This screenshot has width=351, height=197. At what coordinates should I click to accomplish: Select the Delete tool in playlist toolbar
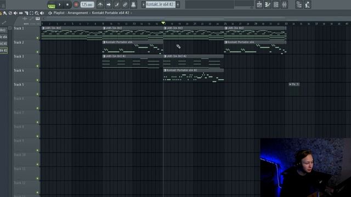coord(10,13)
